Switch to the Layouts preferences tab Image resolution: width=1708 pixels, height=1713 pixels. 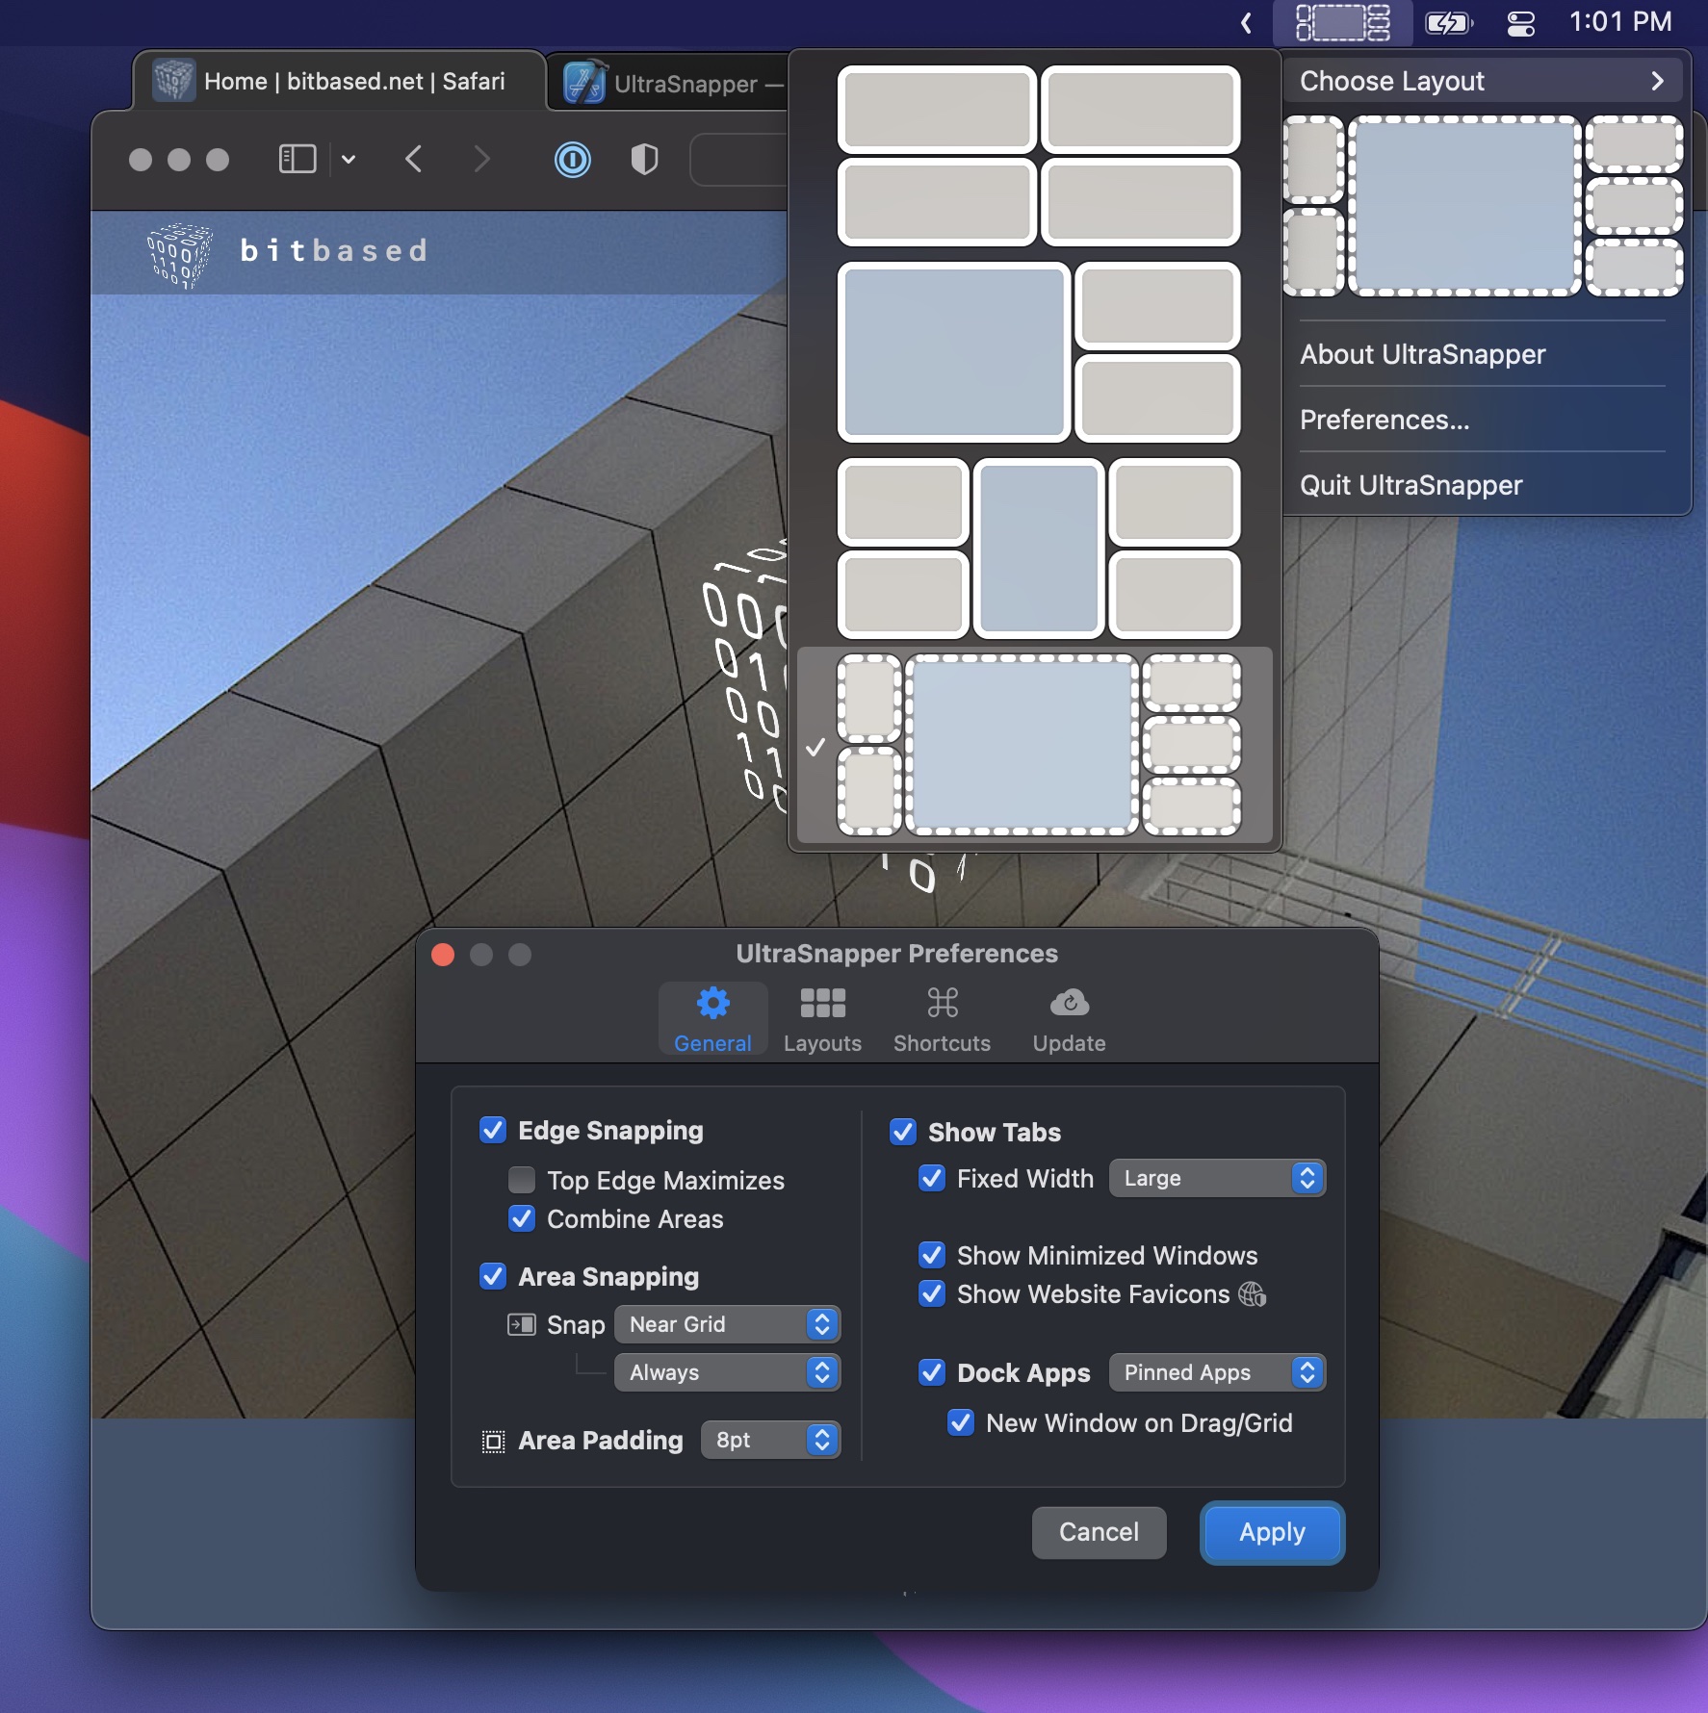click(x=822, y=1019)
